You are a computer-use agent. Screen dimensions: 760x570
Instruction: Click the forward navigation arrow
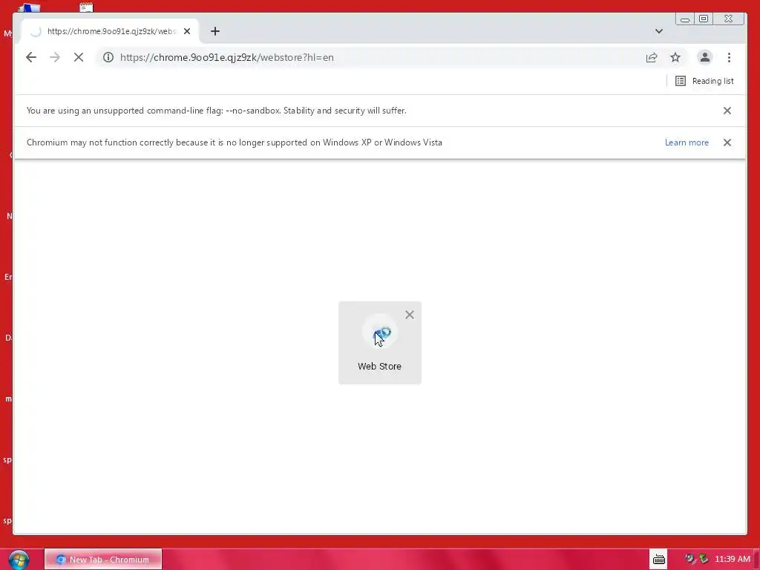55,57
